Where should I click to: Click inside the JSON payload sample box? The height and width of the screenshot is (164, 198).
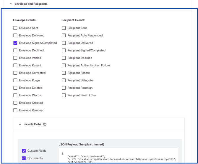(118, 155)
